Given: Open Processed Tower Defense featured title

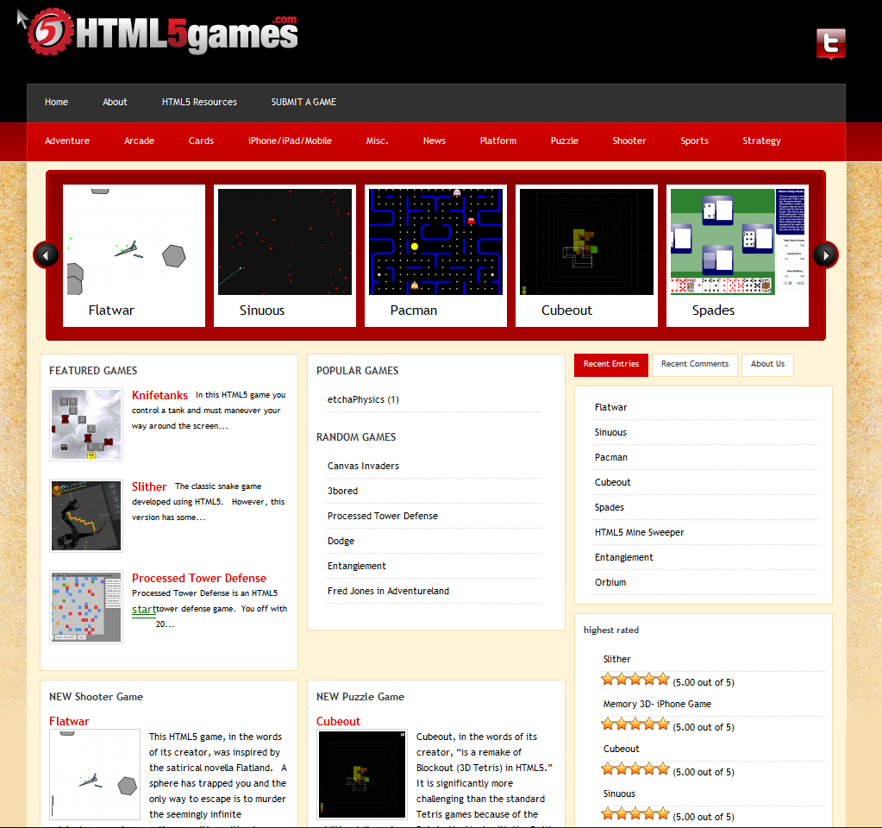Looking at the screenshot, I should (199, 578).
